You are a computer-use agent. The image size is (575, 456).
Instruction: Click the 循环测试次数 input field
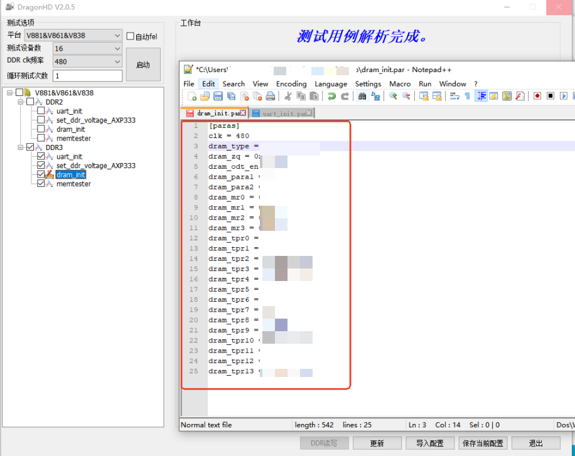click(x=88, y=76)
